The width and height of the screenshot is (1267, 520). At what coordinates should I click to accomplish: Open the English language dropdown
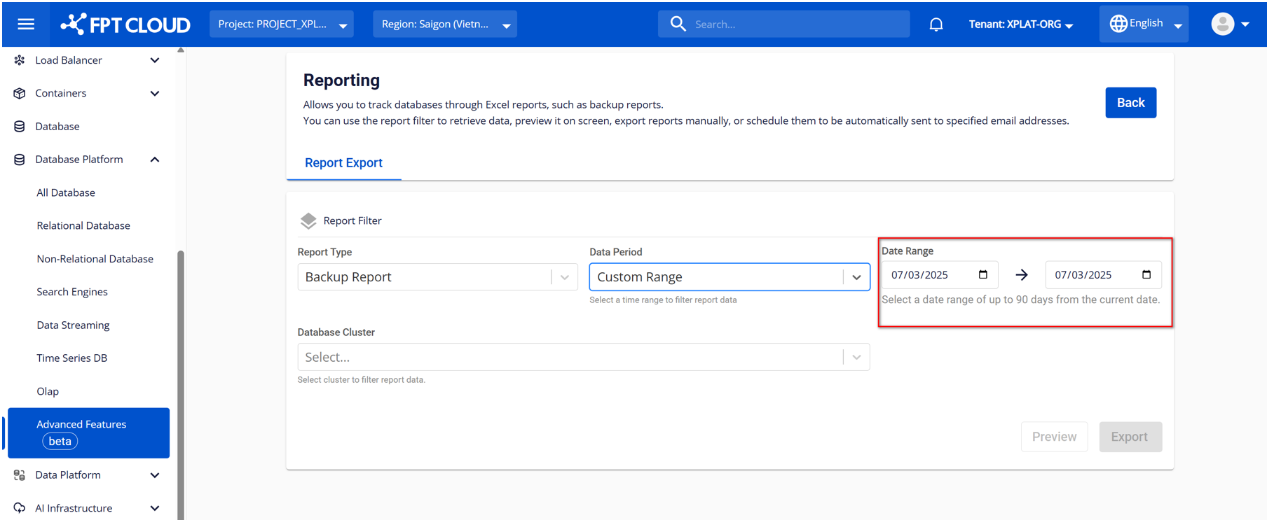tap(1144, 24)
